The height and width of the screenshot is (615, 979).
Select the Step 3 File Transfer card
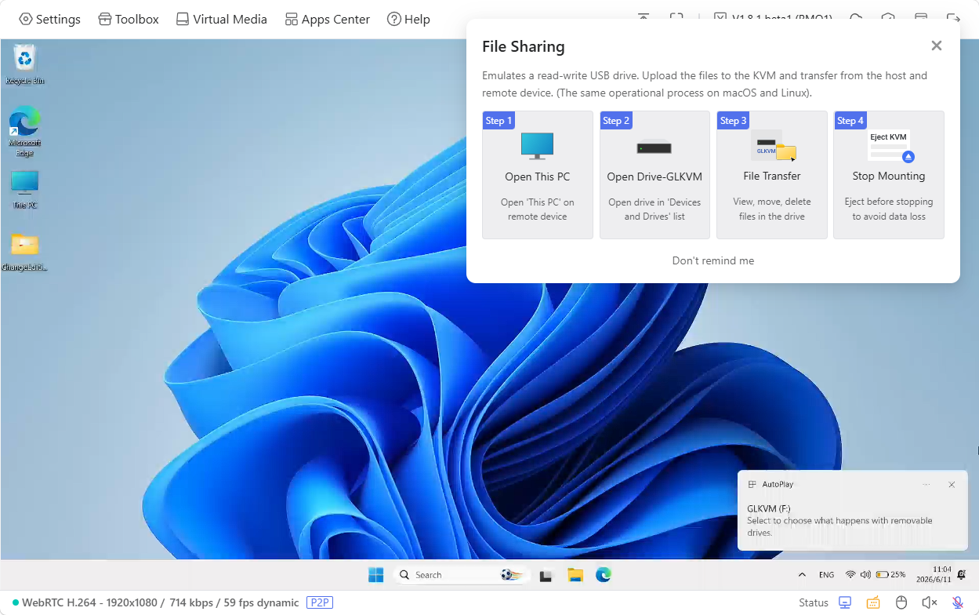772,175
